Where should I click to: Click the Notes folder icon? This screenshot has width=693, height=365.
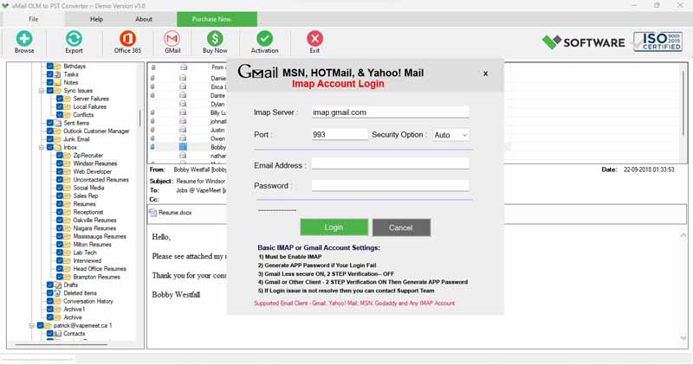pos(57,82)
